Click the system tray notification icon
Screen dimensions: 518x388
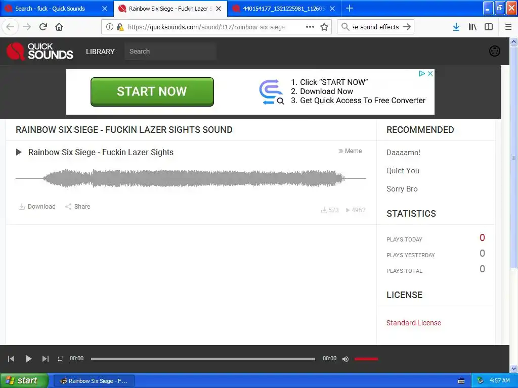coord(481,381)
